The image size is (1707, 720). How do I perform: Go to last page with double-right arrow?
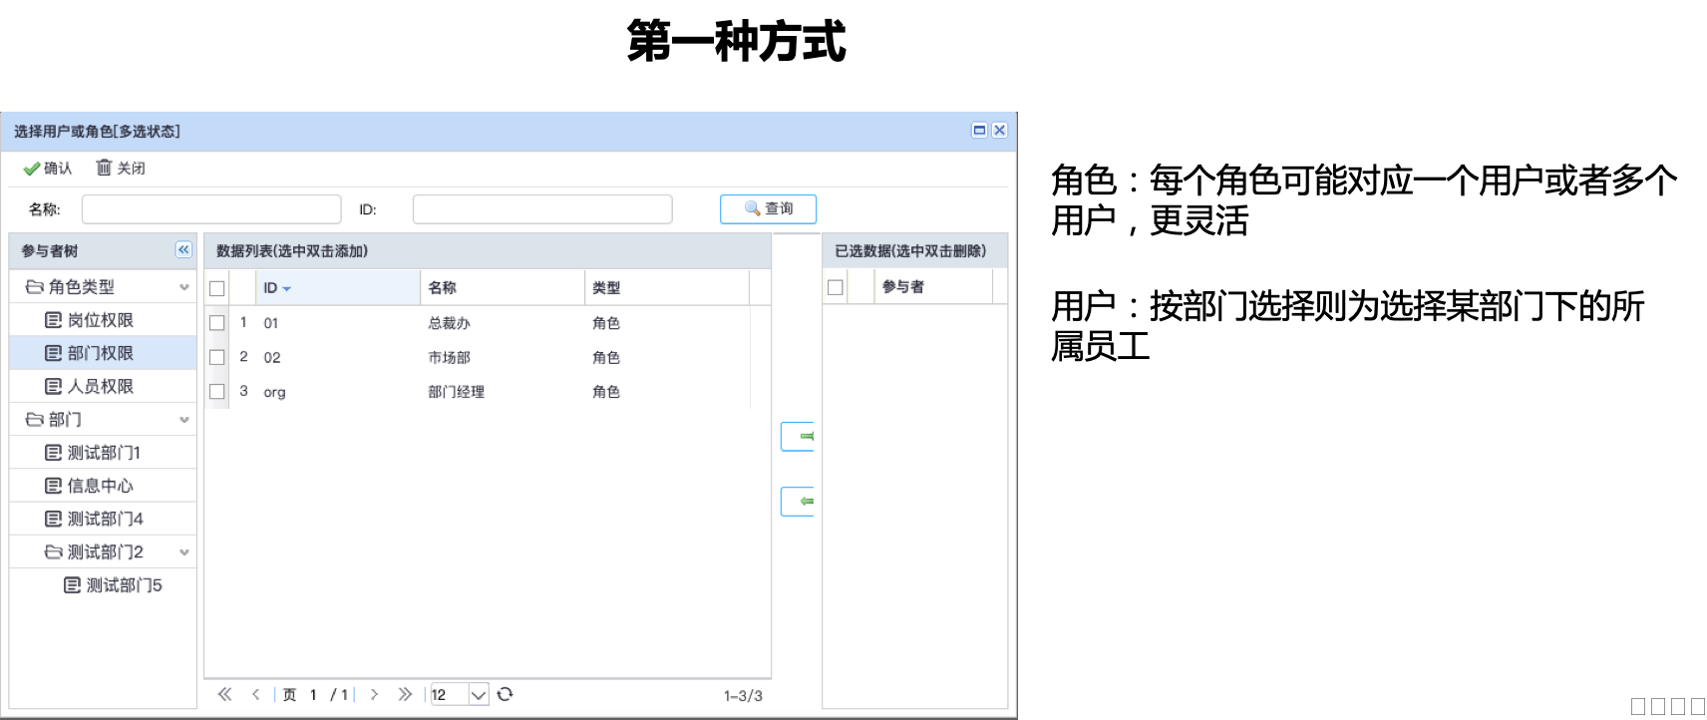tap(405, 694)
